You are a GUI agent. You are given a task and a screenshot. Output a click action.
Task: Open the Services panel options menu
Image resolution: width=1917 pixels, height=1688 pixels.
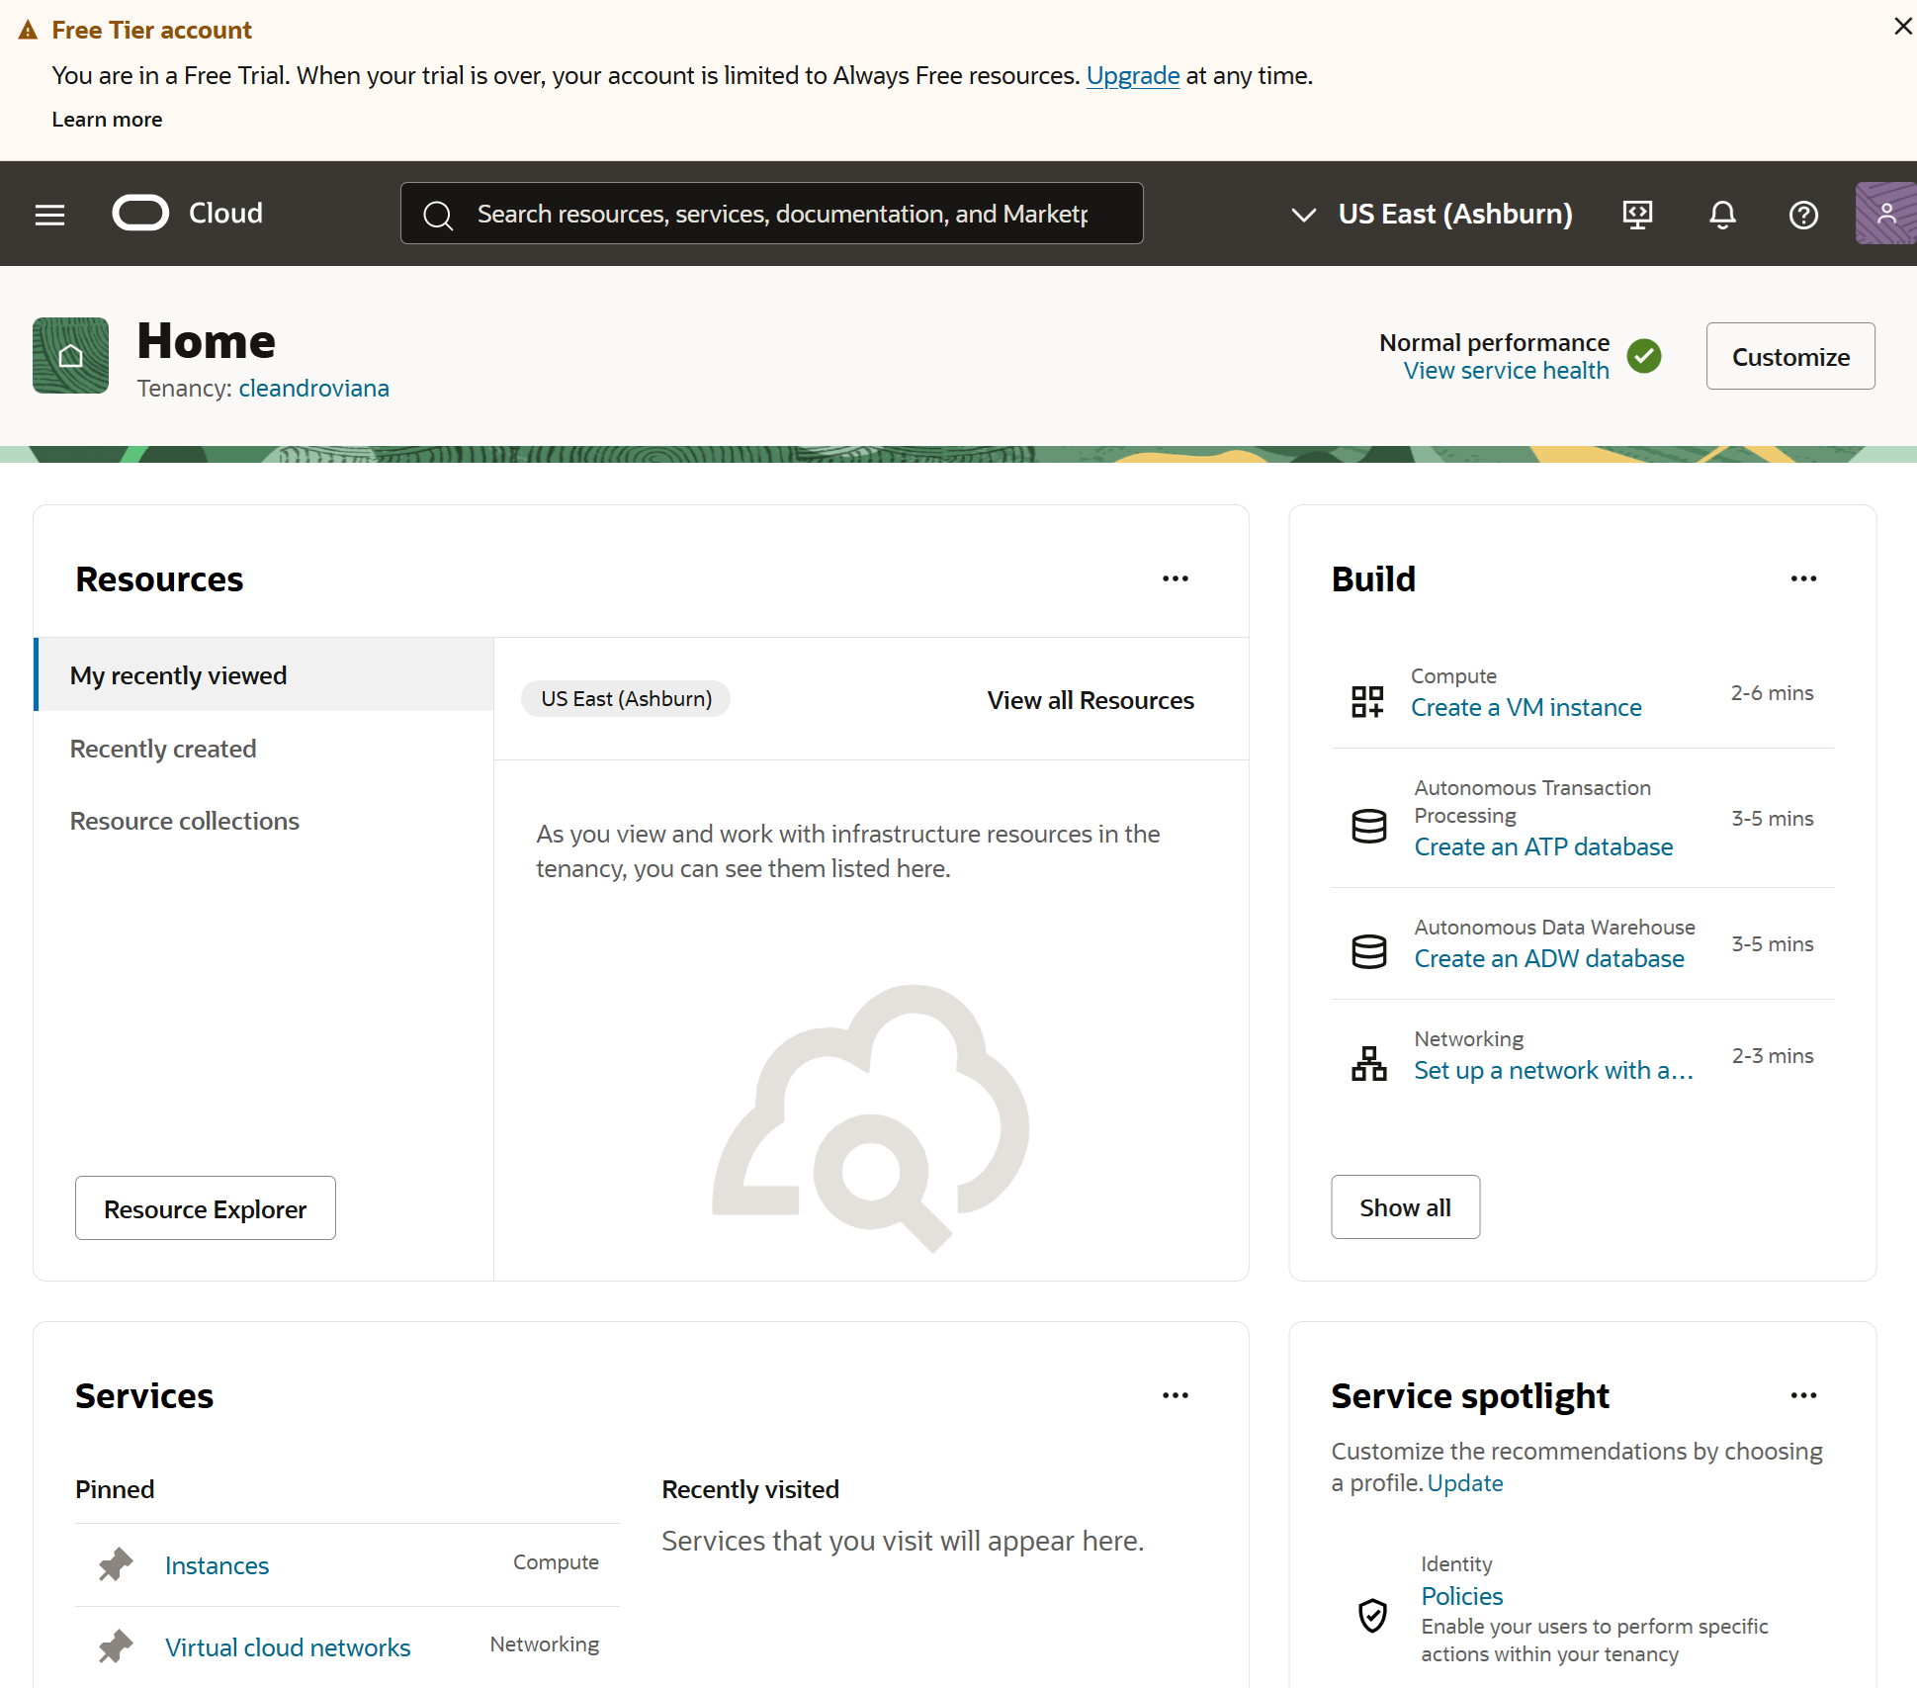click(1175, 1396)
